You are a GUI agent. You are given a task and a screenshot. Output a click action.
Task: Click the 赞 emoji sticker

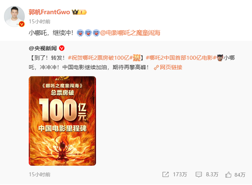coord(137,58)
